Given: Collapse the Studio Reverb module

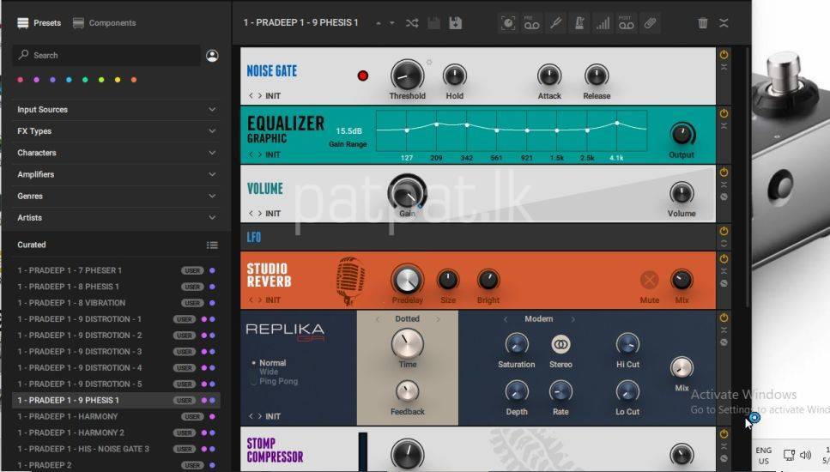Looking at the screenshot, I should [x=724, y=271].
